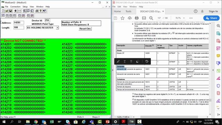Click the underline text icon in popup toolbar

(x=125, y=61)
